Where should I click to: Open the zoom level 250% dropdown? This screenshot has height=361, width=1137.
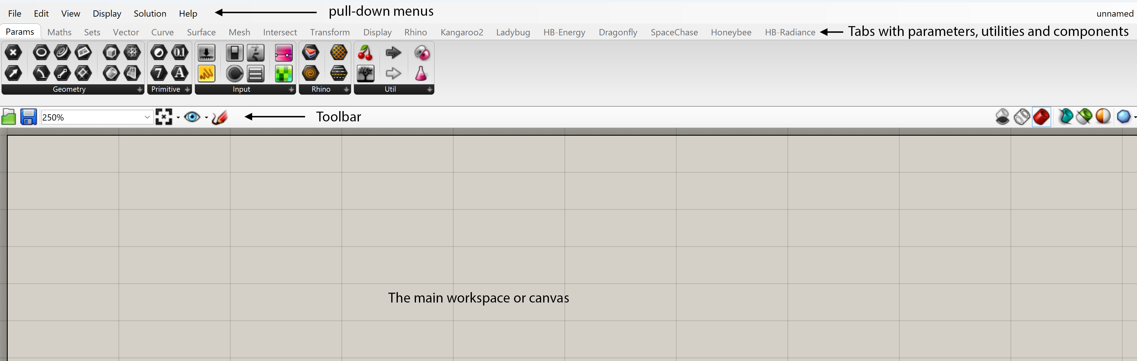[x=147, y=117]
